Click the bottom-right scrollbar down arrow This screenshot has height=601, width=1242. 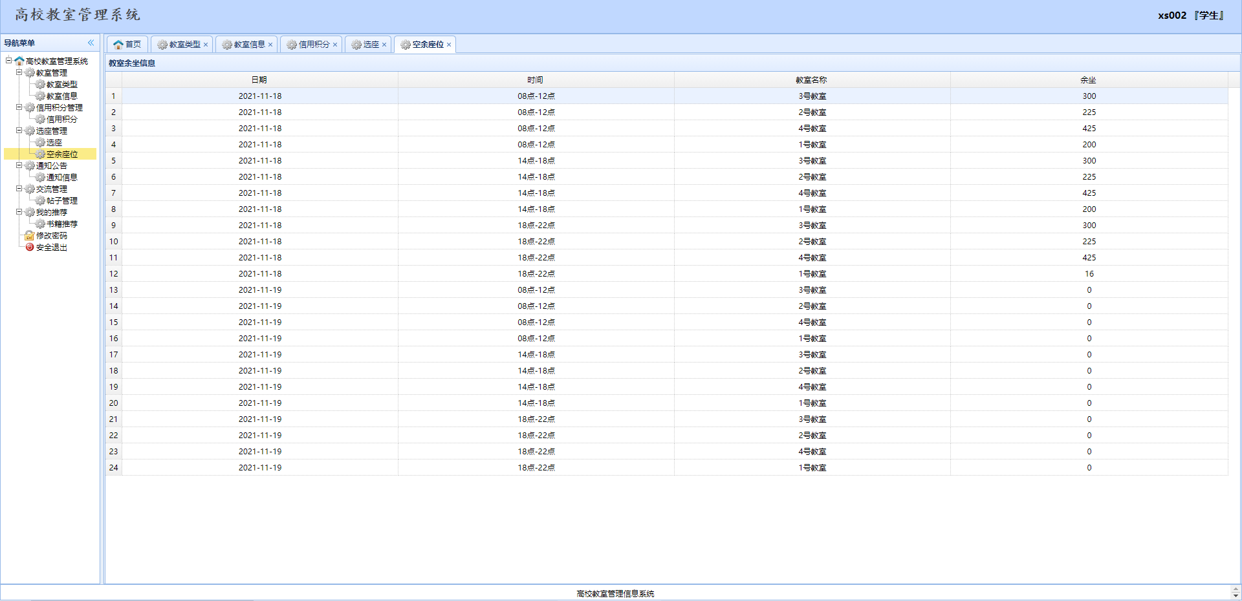click(x=1236, y=596)
